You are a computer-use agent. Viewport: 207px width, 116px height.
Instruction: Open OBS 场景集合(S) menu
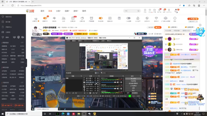[96, 41]
